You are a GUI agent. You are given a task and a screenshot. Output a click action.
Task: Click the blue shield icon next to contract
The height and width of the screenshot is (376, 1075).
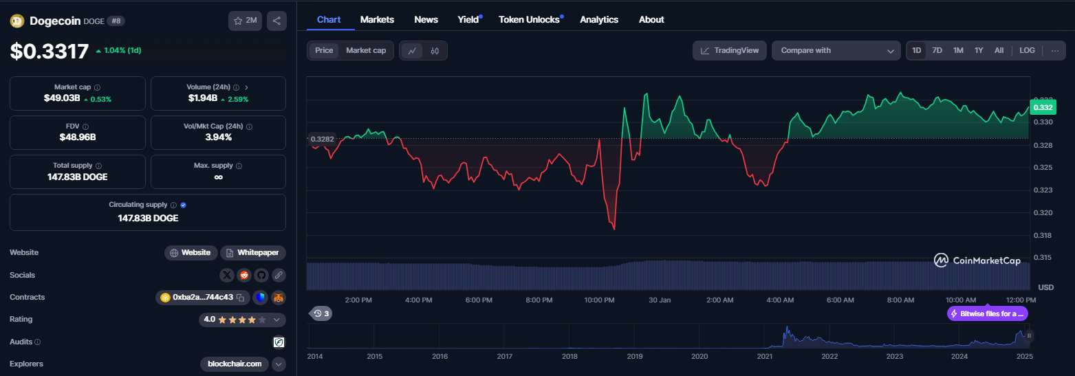point(259,298)
